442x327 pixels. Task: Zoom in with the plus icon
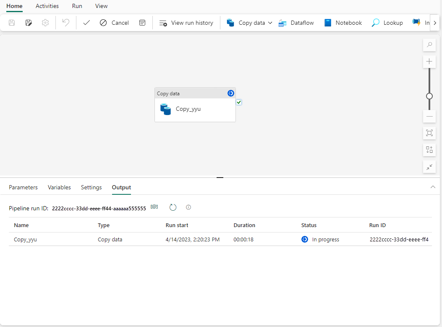point(429,61)
